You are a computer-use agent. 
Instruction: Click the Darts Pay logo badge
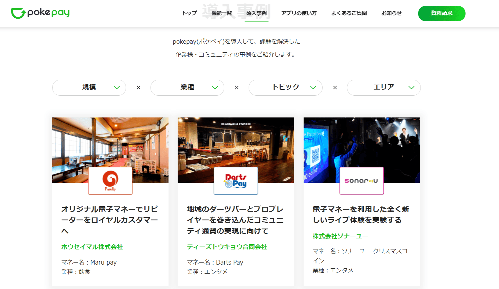click(235, 181)
